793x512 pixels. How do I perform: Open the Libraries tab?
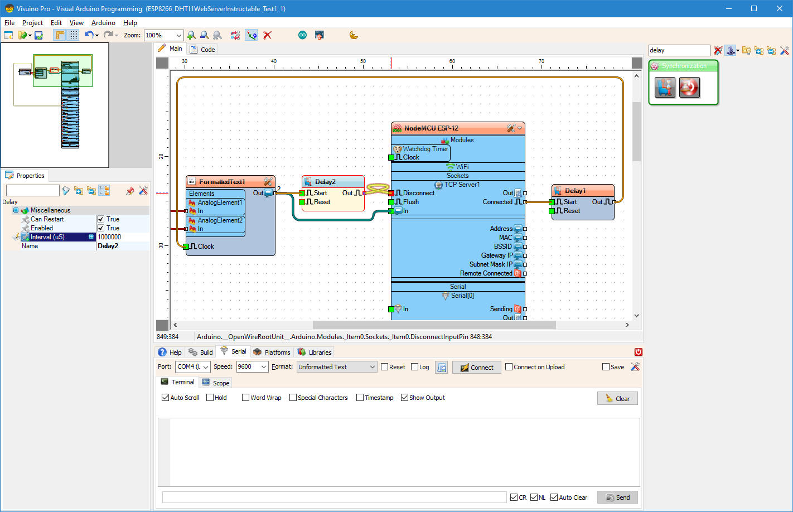(315, 352)
